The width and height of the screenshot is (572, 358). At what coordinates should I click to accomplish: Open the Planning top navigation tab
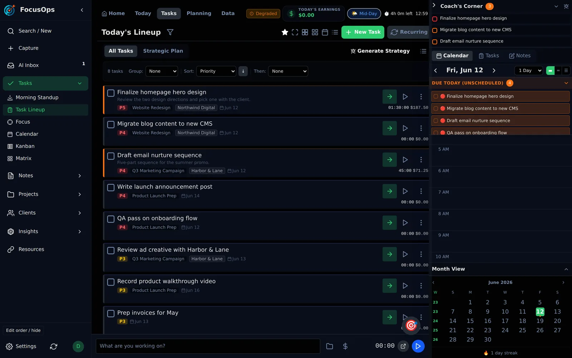coord(199,14)
